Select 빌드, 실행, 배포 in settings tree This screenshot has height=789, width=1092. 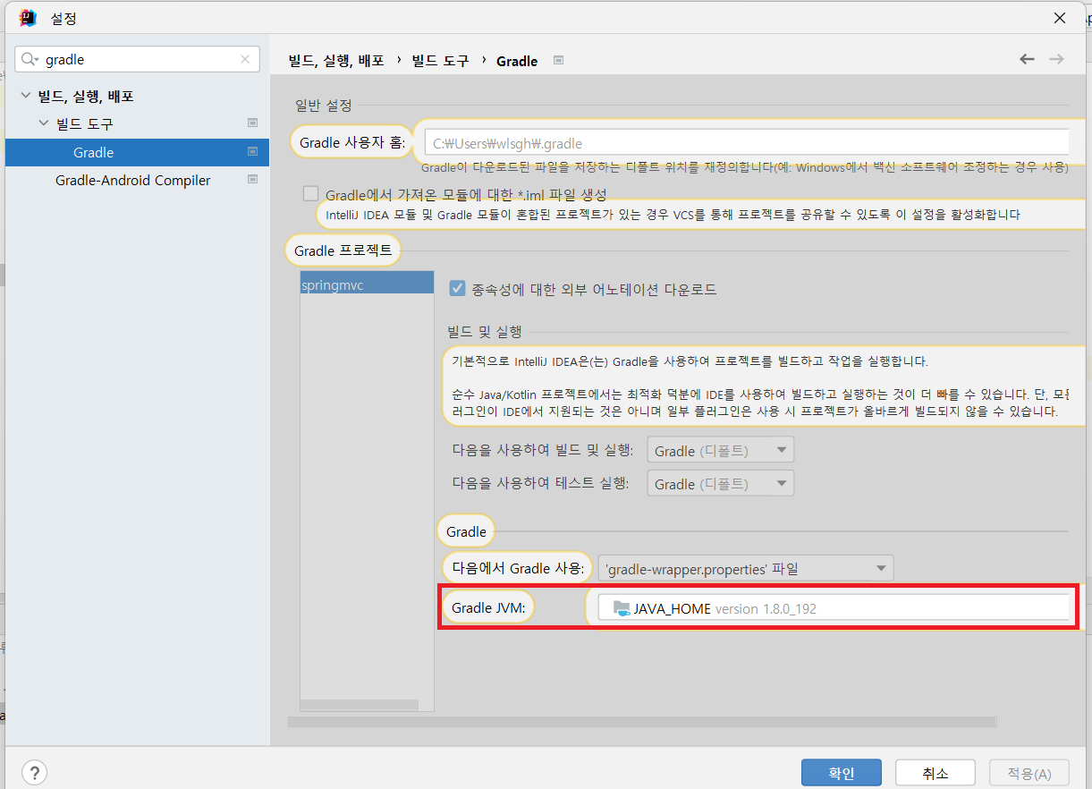pyautogui.click(x=86, y=96)
